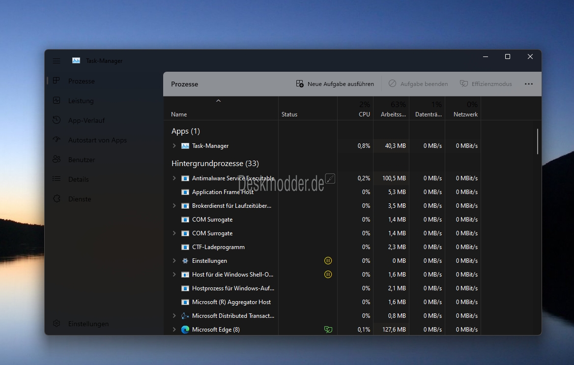Click the process list vertical scrollbar
The width and height of the screenshot is (574, 365).
[x=538, y=141]
